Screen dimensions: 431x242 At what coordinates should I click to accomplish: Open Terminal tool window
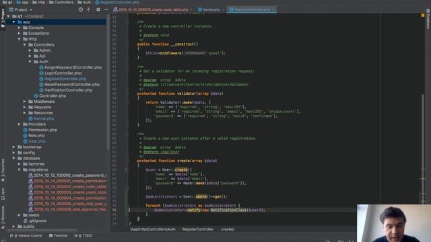pos(58,235)
